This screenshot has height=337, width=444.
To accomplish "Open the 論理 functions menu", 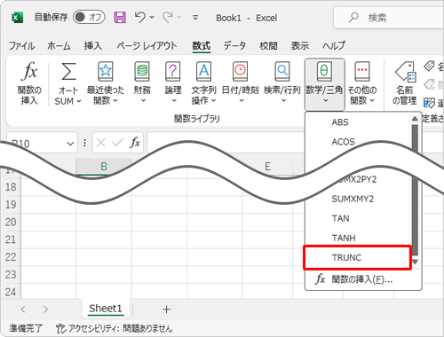I will (x=173, y=83).
